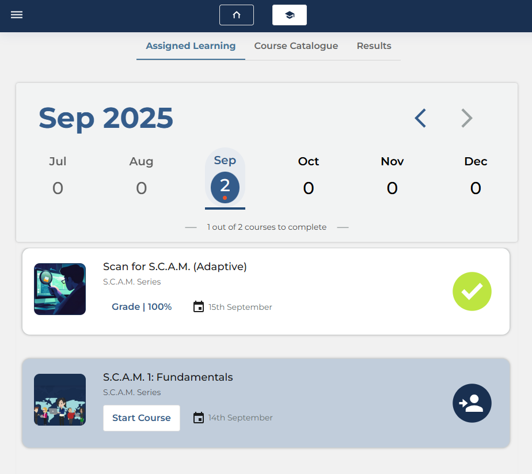Viewport: 532px width, 474px height.
Task: Switch to the Assigned Learning tab
Action: tap(191, 46)
